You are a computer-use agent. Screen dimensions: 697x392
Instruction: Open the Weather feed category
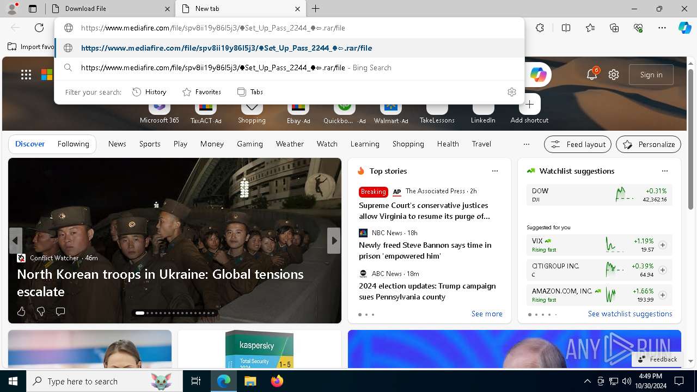[290, 144]
